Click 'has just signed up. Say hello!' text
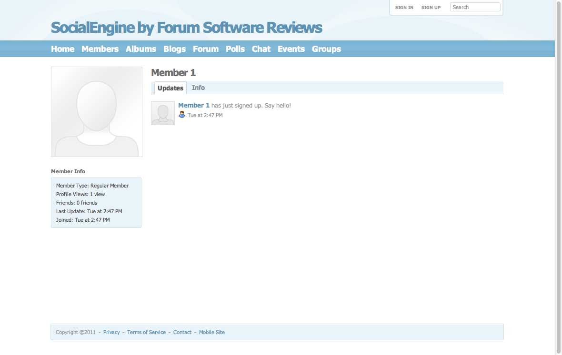Screen dimensions: 562x355 tap(251, 105)
